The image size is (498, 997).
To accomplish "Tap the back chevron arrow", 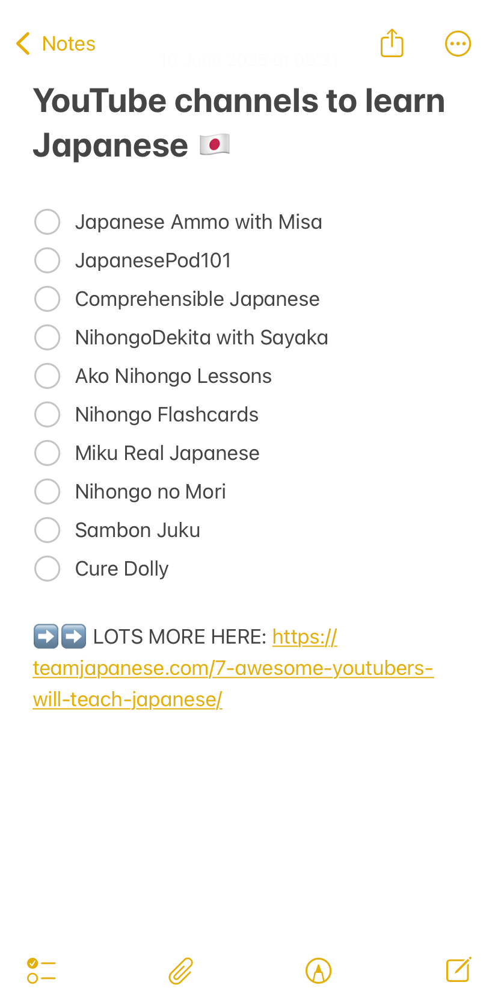I will click(23, 44).
